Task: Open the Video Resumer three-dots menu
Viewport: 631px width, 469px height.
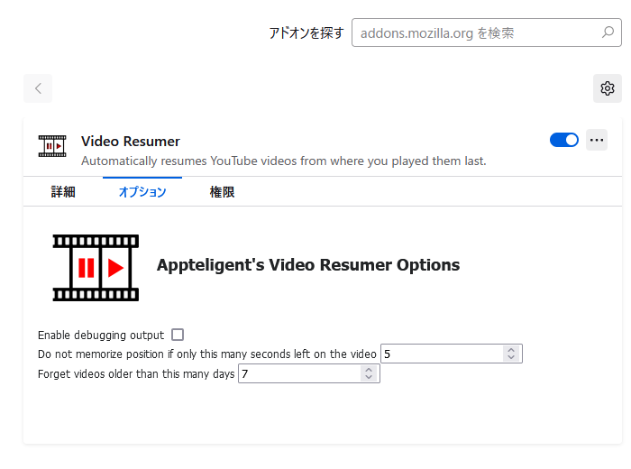Action: tap(597, 140)
